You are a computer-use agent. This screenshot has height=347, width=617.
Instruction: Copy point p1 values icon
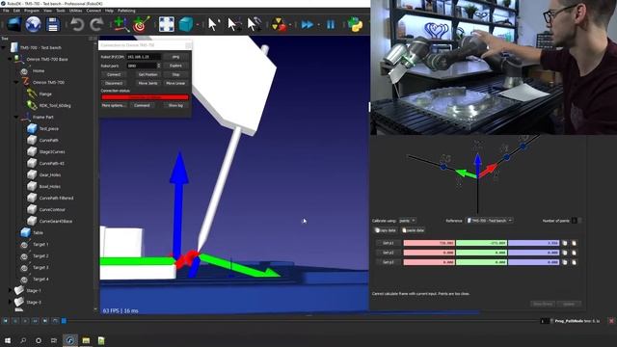pyautogui.click(x=565, y=243)
